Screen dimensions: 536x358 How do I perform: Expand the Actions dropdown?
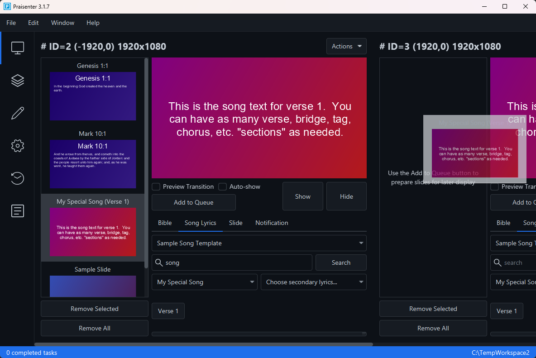346,46
